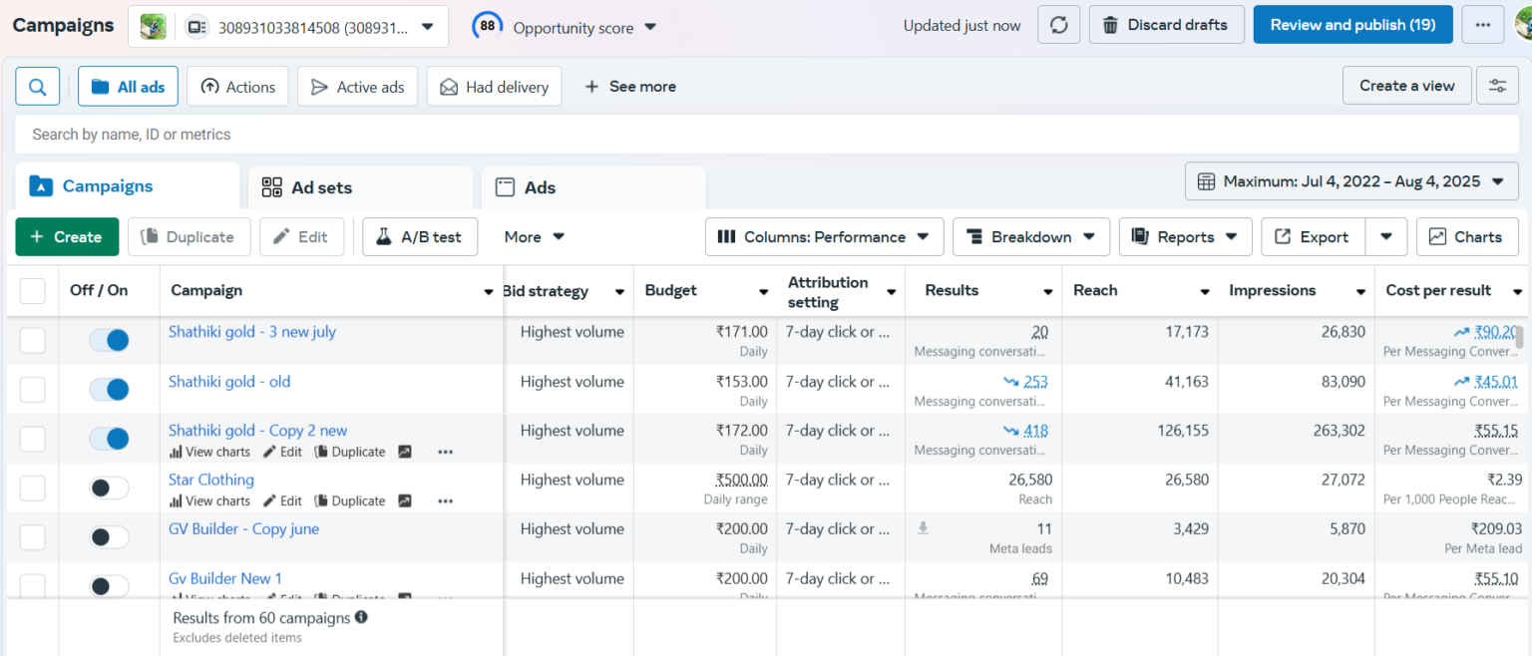This screenshot has height=656, width=1532.
Task: Expand the Breakdown dropdown
Action: pos(1030,237)
